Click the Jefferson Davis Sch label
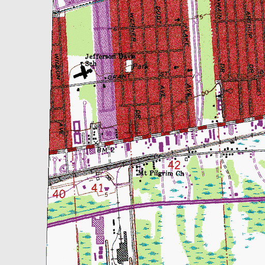The width and height of the screenshot is (265, 265). point(110,60)
